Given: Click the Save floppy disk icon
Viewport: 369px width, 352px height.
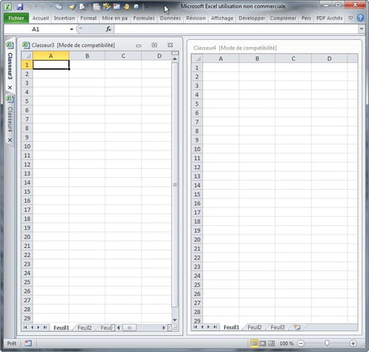Looking at the screenshot, I should tap(20, 7).
